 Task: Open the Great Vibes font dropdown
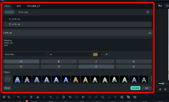(x=25, y=54)
